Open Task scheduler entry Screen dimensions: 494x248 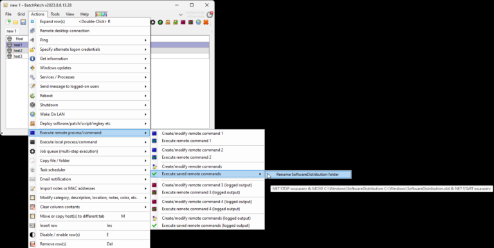pos(89,170)
